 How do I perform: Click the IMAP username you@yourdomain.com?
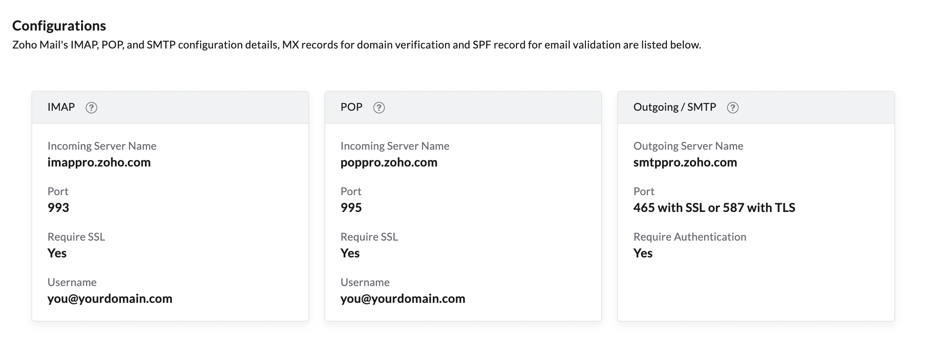(110, 299)
